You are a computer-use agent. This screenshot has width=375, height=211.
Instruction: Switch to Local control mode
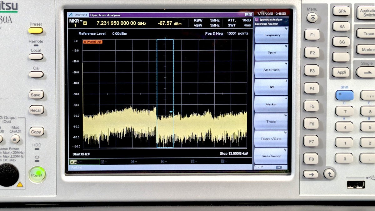[35, 57]
